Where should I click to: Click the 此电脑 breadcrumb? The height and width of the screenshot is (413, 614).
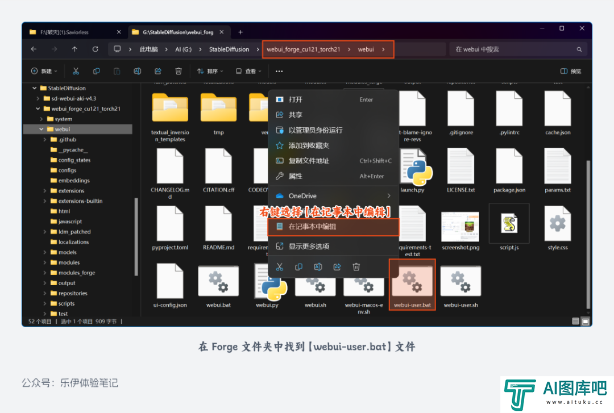click(x=149, y=49)
